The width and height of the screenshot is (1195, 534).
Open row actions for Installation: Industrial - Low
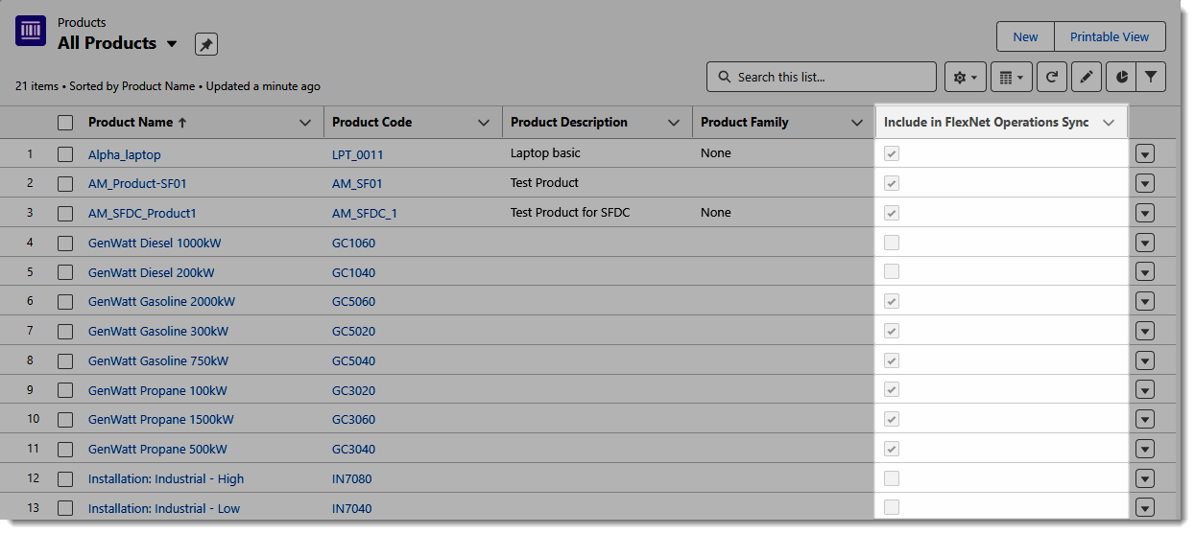click(1144, 508)
